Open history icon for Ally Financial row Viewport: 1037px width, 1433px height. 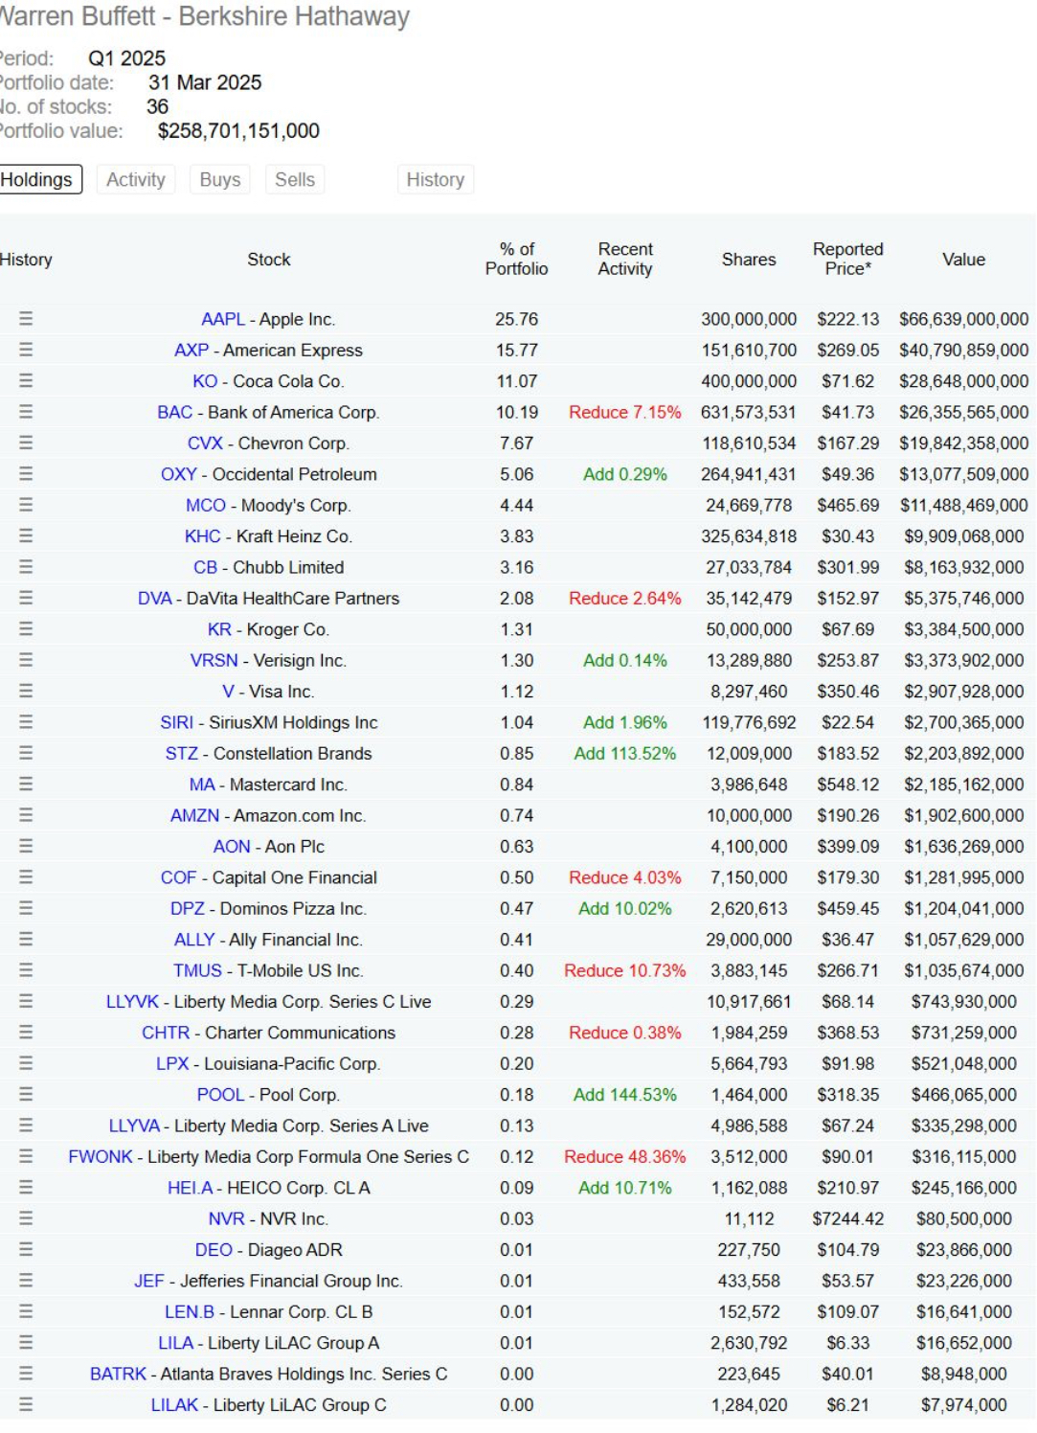pos(26,940)
